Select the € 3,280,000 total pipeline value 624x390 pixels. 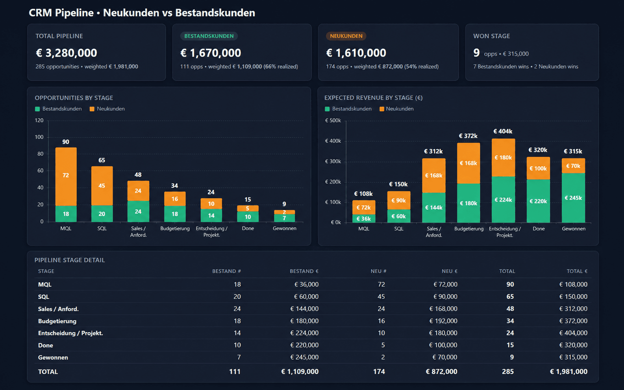(x=66, y=53)
